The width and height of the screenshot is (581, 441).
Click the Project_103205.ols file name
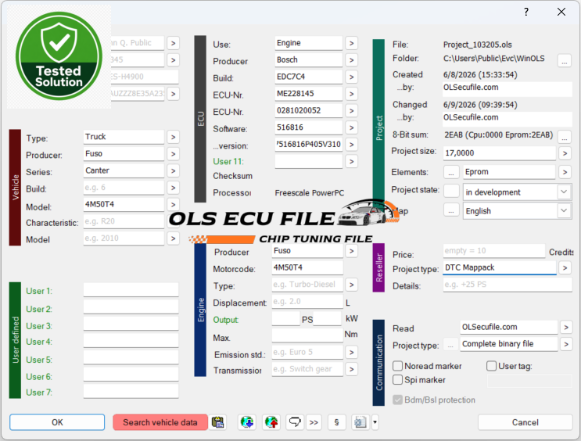[x=478, y=45]
